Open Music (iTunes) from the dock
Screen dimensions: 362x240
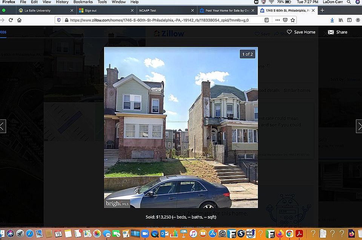pyautogui.click(x=193, y=234)
